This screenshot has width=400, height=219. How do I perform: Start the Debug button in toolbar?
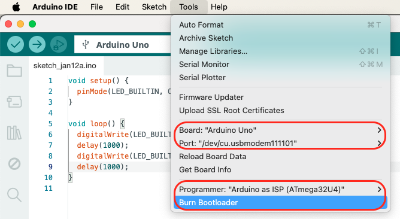(59, 44)
